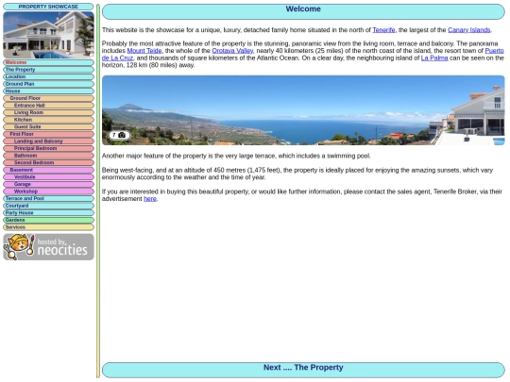Open Landing and Balcony page
This screenshot has width=510, height=382.
(x=48, y=141)
